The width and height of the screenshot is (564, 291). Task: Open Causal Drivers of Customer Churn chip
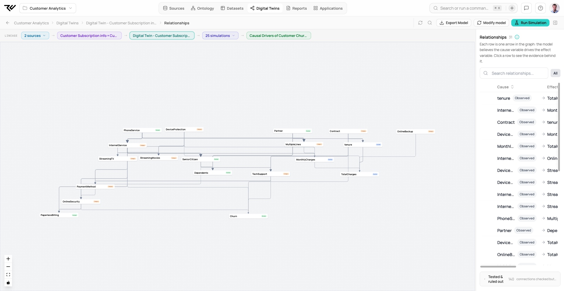pos(278,36)
